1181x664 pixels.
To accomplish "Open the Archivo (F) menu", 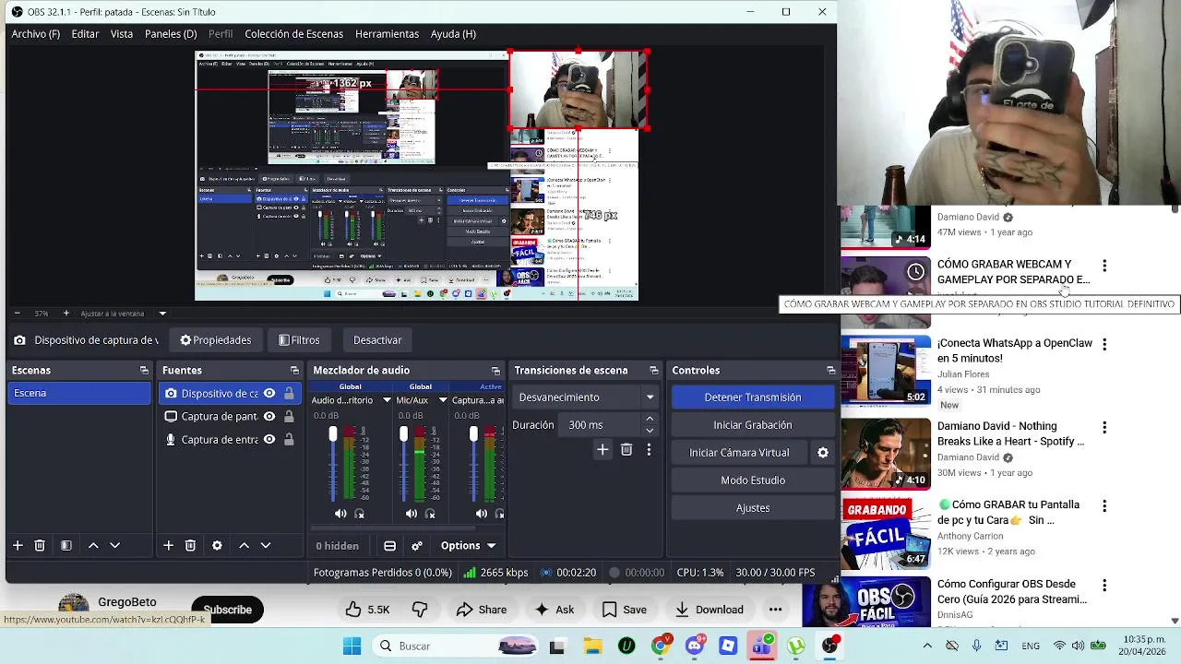I will [36, 33].
